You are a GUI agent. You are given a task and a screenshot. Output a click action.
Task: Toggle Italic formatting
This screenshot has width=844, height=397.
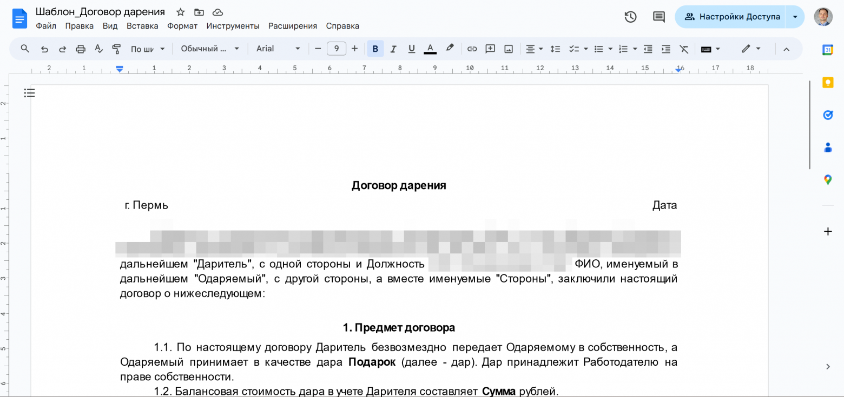tap(393, 49)
